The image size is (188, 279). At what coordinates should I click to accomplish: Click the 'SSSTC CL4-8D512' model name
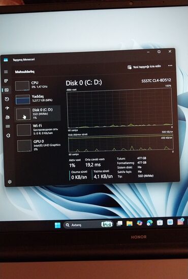point(156,81)
